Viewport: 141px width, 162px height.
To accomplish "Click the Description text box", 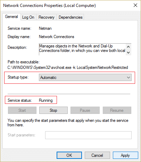I will [82, 49].
